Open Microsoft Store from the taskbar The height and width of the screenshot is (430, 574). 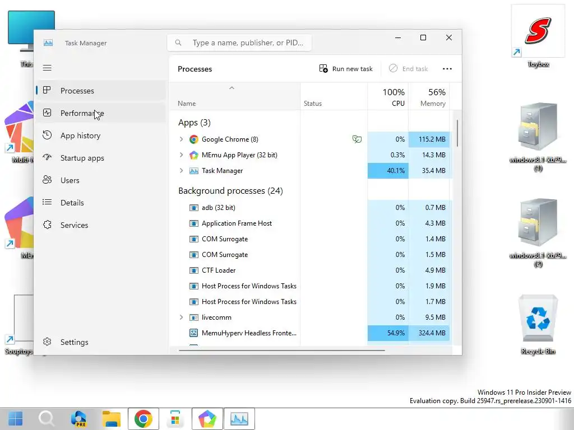pos(175,419)
